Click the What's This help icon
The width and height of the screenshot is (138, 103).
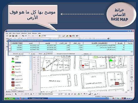click(77, 36)
